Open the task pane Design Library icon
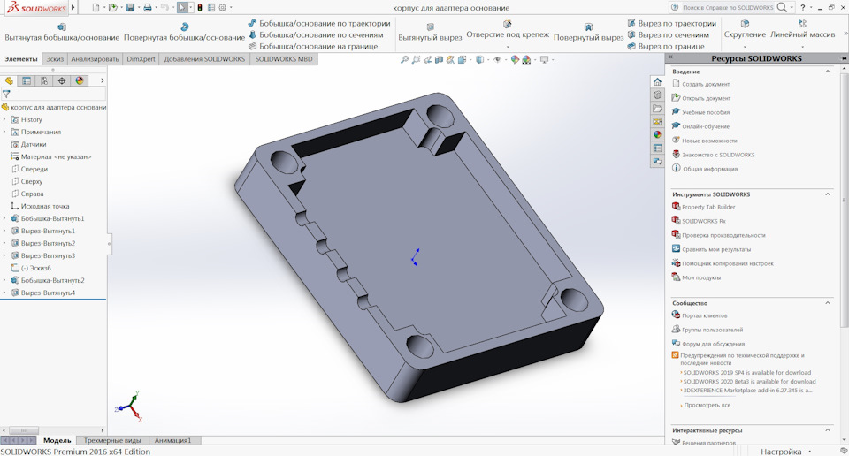The width and height of the screenshot is (849, 456). point(657,95)
